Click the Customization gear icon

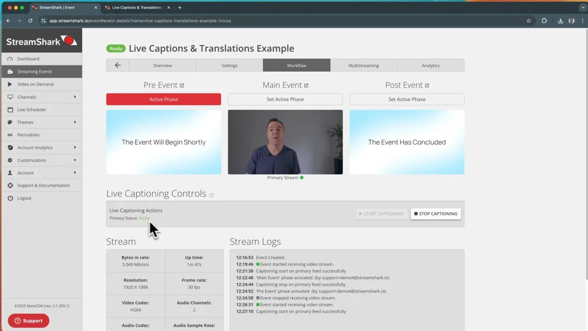pyautogui.click(x=10, y=160)
